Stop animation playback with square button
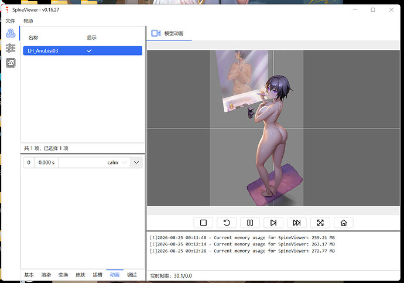 click(203, 223)
